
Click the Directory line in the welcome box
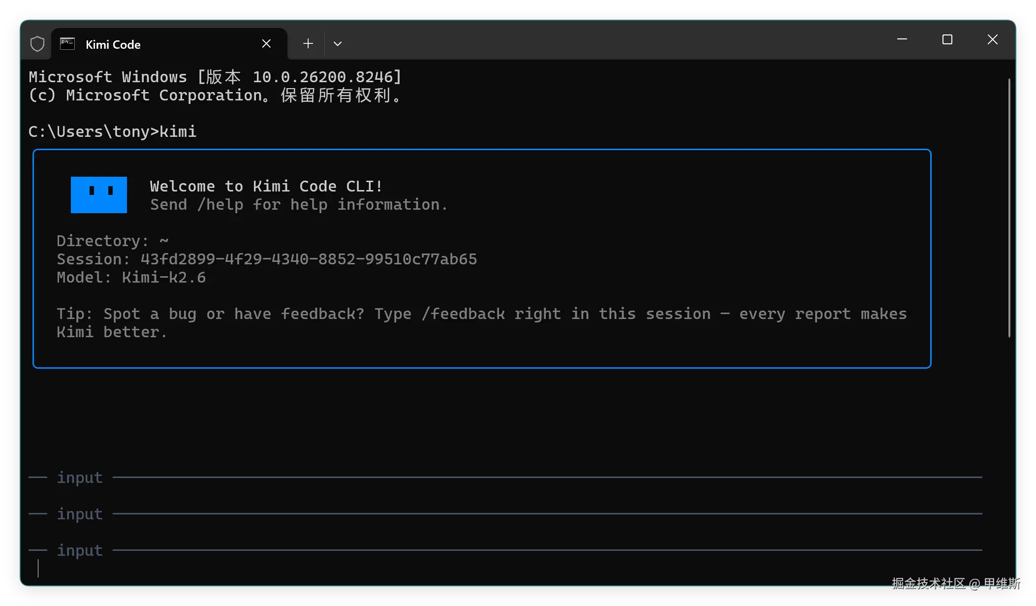tap(113, 241)
